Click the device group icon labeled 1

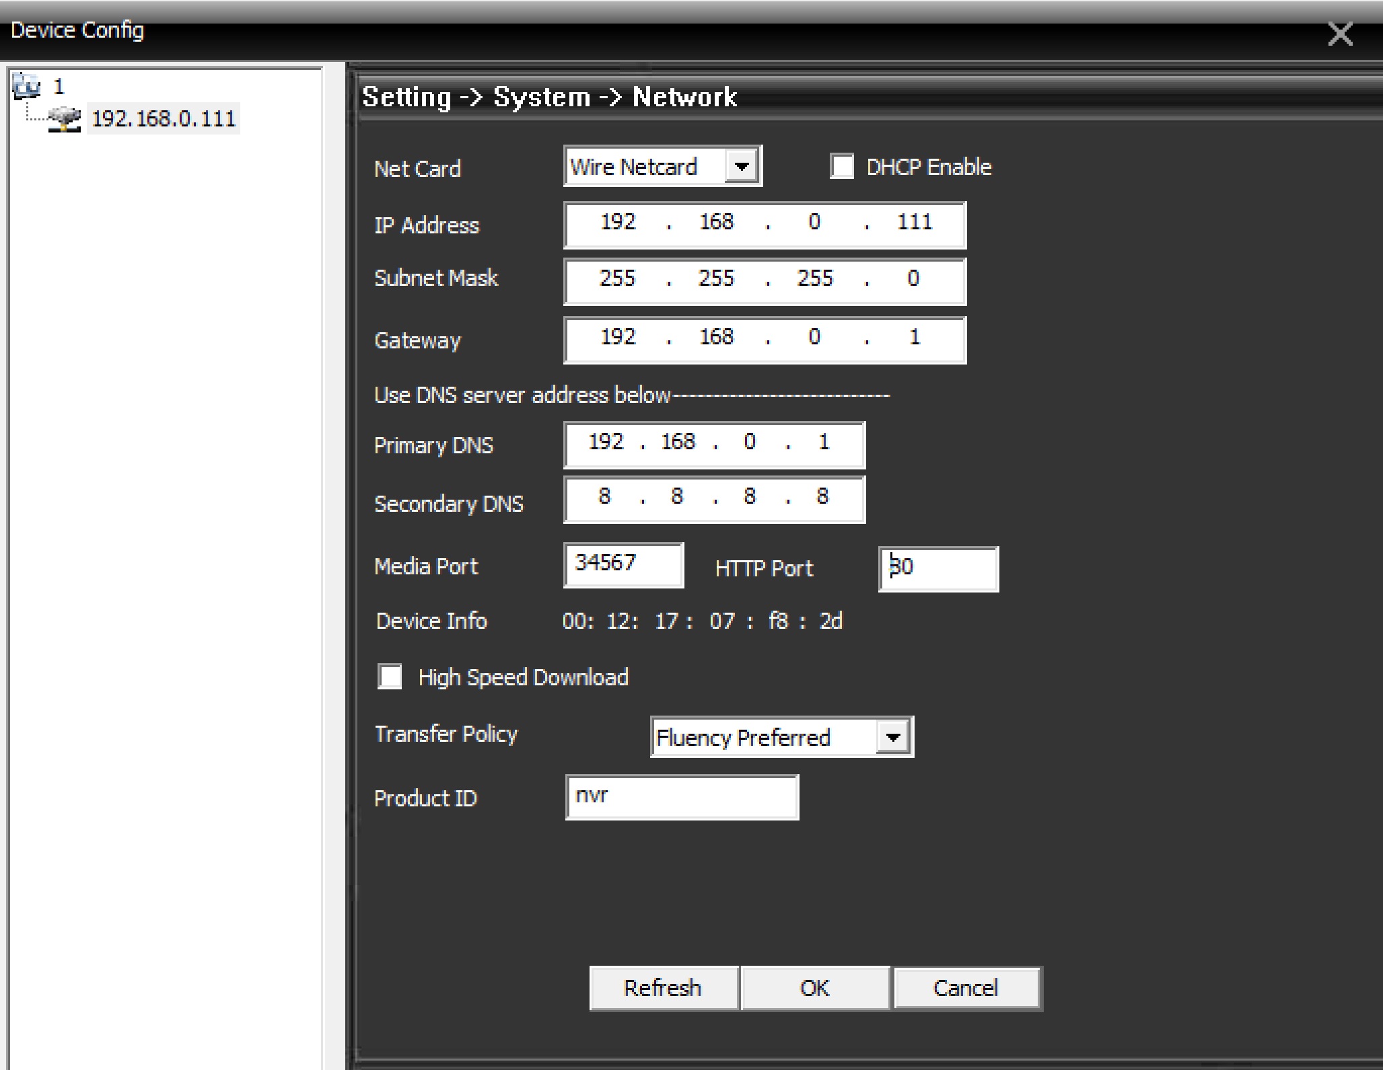[x=26, y=85]
